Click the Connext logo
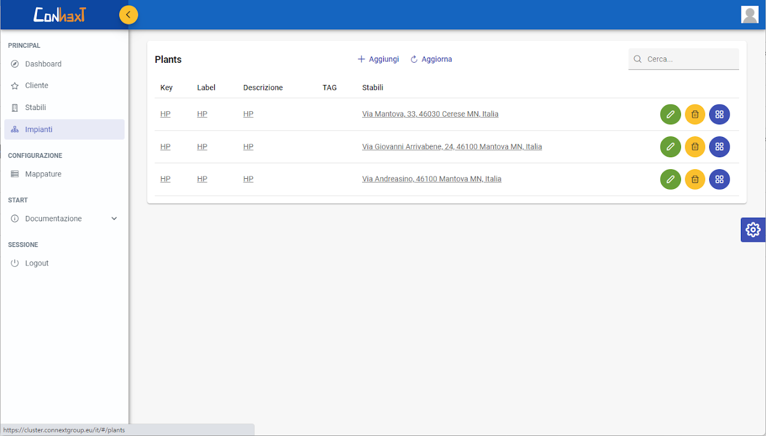 [x=59, y=14]
